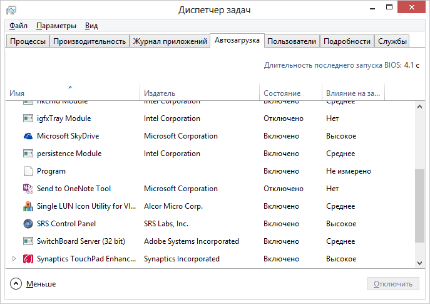The width and height of the screenshot is (430, 304).
Task: Minimize the Диспетчер задач window
Action: [x=372, y=8]
